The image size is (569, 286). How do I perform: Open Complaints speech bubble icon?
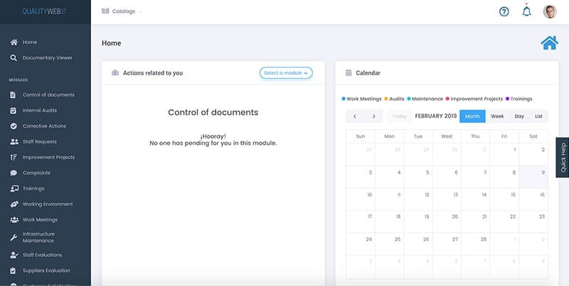click(x=14, y=173)
